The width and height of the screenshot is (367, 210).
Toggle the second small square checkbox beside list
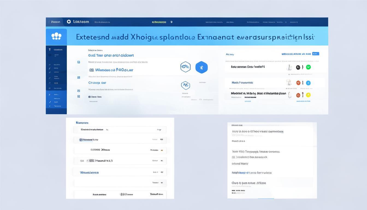[79, 77]
